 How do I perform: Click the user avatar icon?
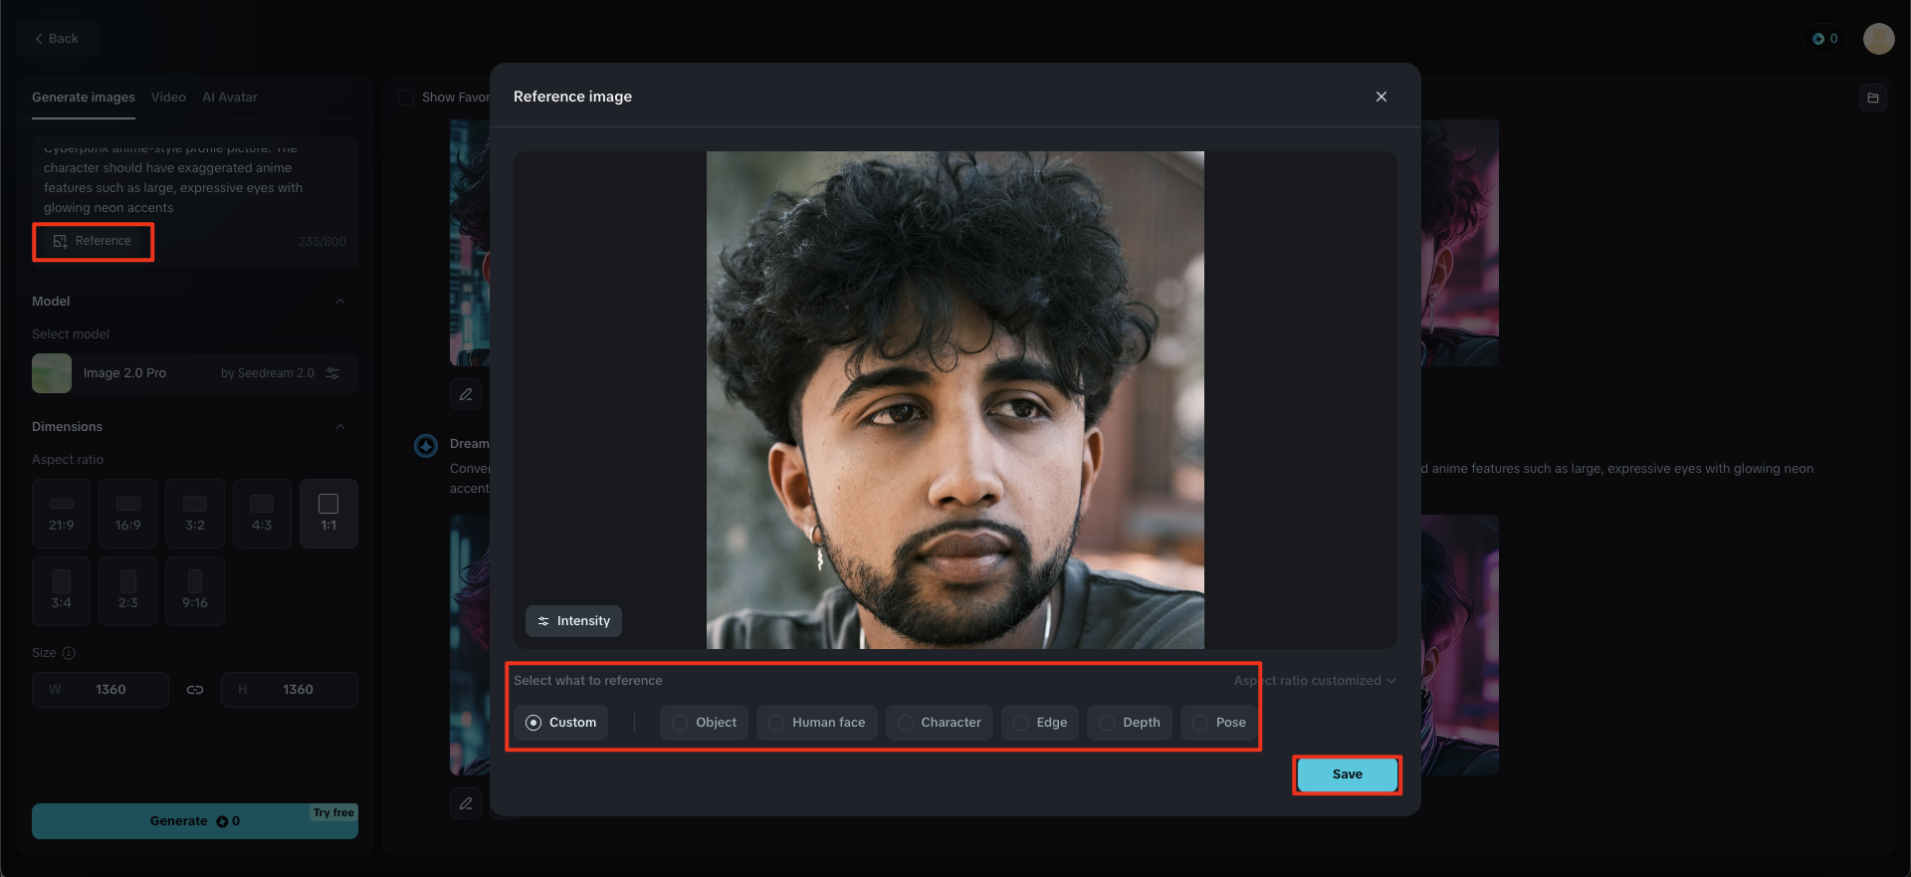point(1878,39)
